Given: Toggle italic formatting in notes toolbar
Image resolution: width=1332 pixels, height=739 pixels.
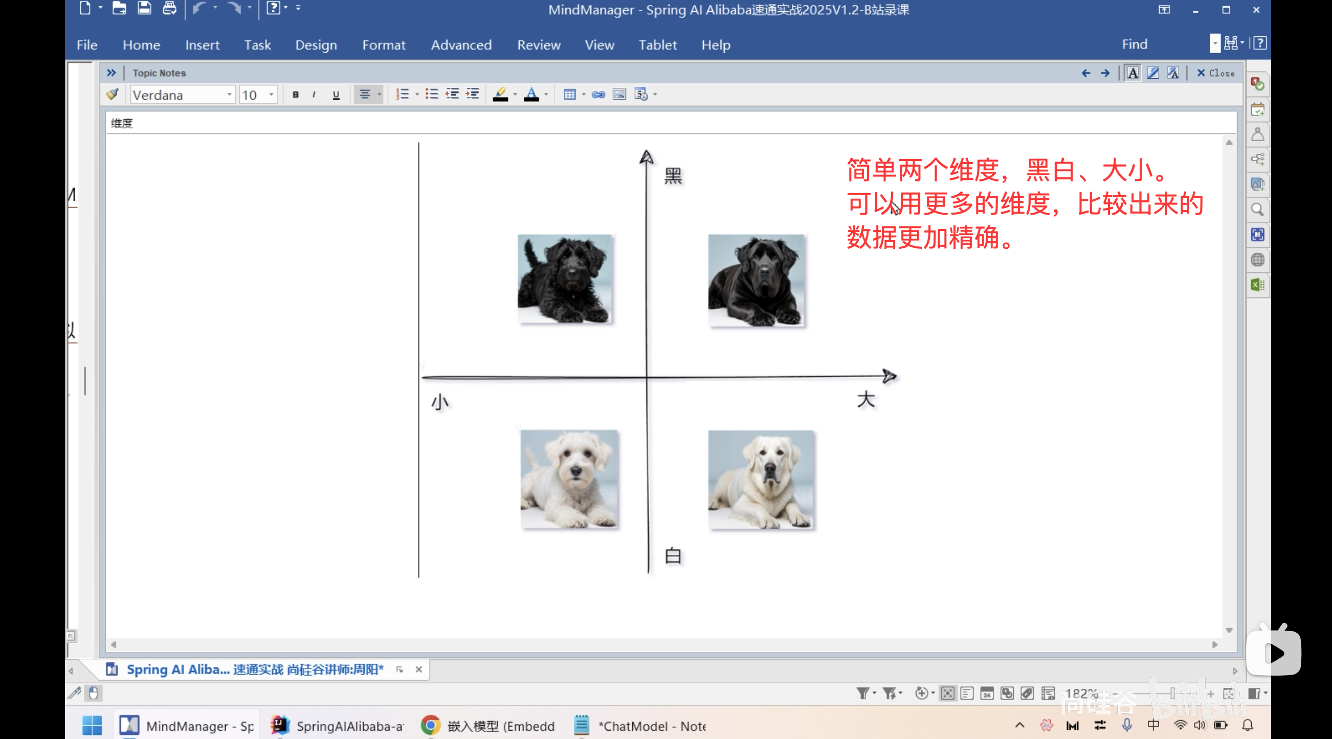Looking at the screenshot, I should coord(314,95).
